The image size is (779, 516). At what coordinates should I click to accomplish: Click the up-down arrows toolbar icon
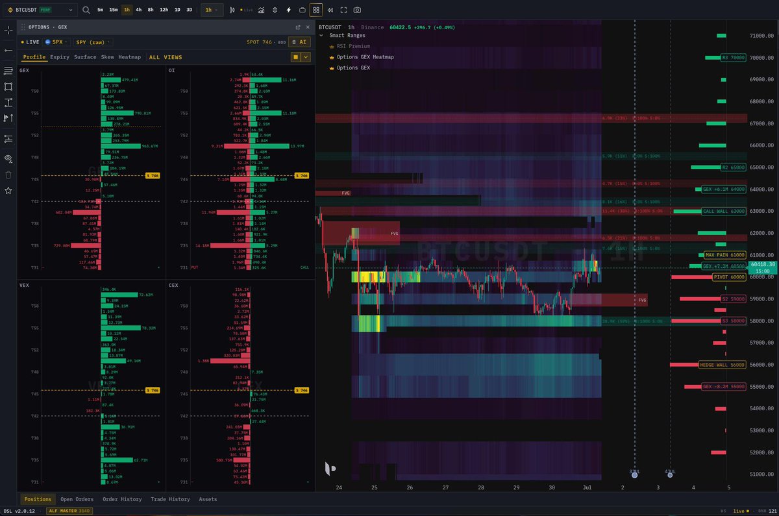275,10
